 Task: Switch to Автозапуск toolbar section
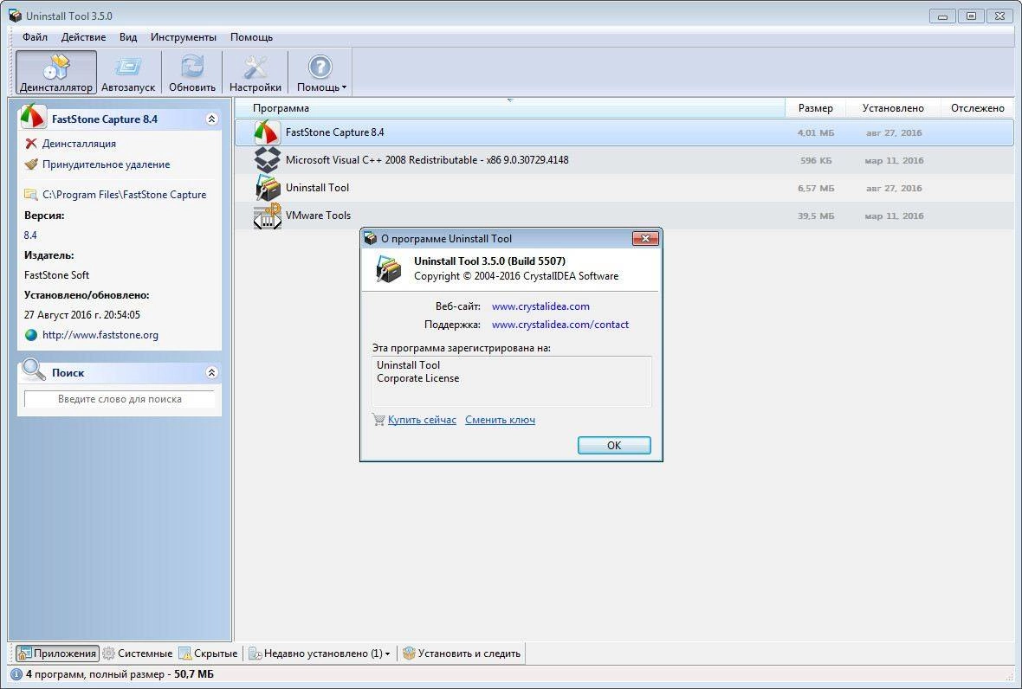[x=128, y=73]
